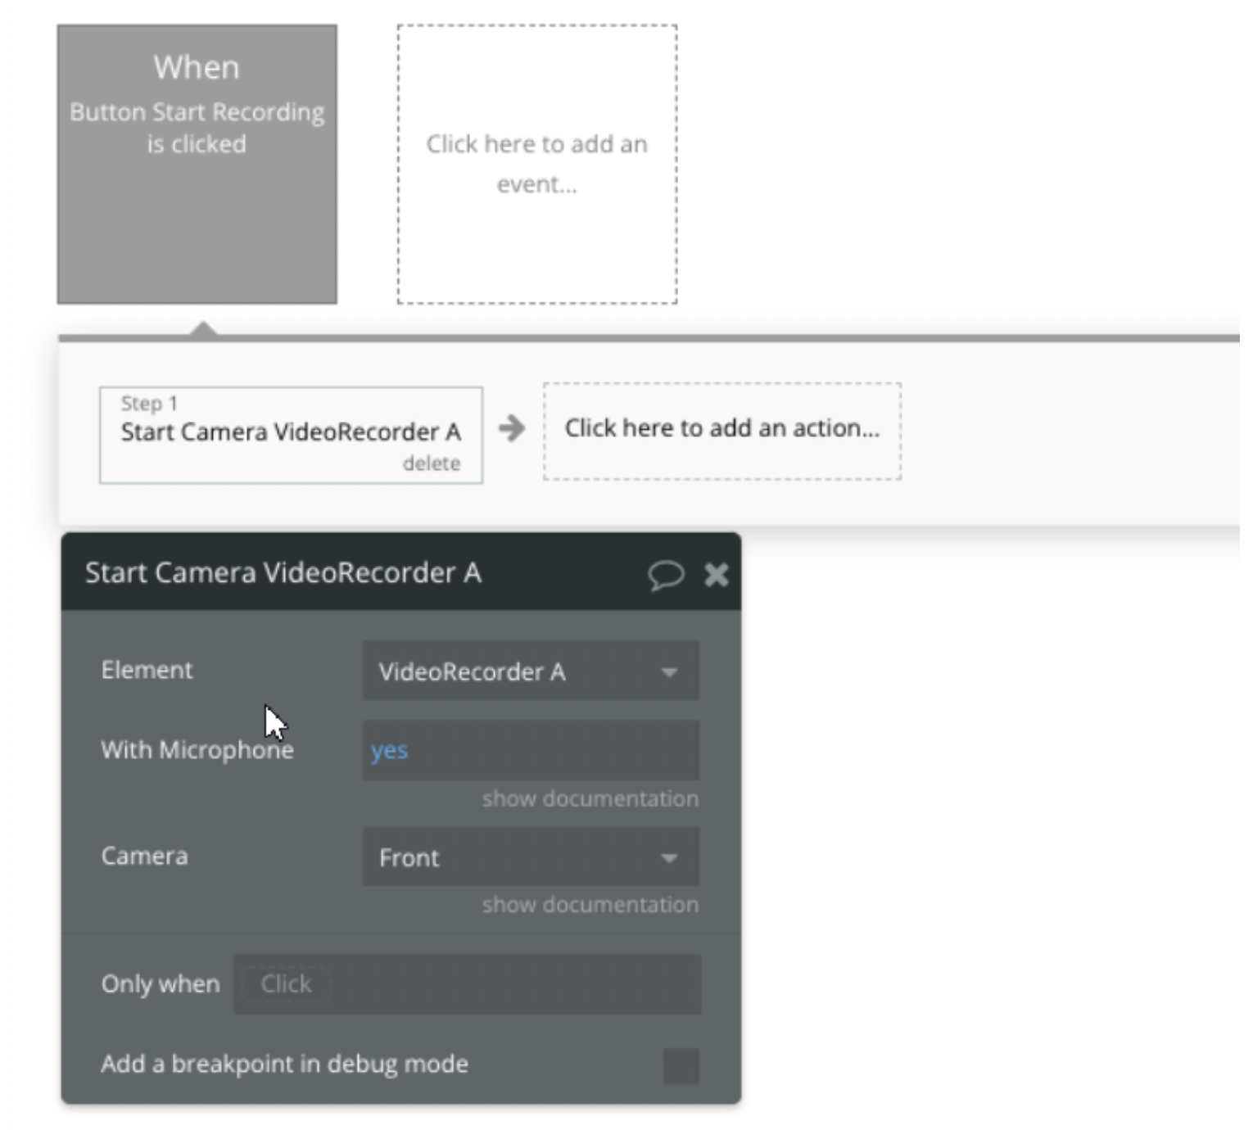Open the Camera dropdown set to Front
Viewport: 1253px width, 1130px height.
pos(531,857)
